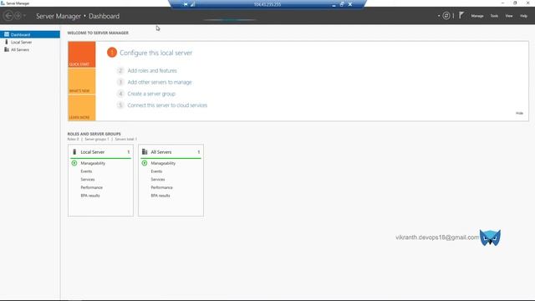The height and width of the screenshot is (301, 535).
Task: Click the Local Server sidebar icon
Action: 6,42
